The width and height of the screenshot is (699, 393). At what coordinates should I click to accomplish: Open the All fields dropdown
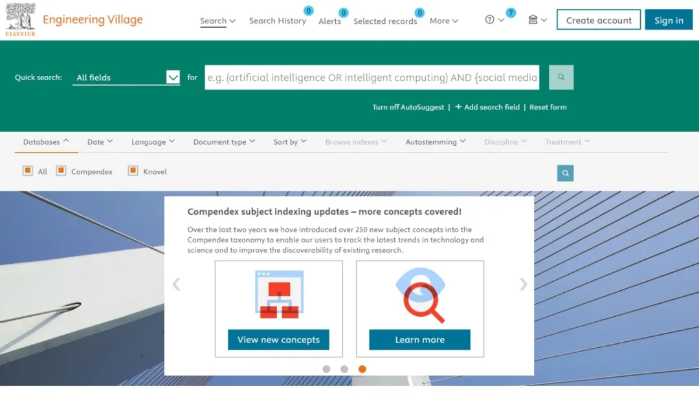(126, 78)
